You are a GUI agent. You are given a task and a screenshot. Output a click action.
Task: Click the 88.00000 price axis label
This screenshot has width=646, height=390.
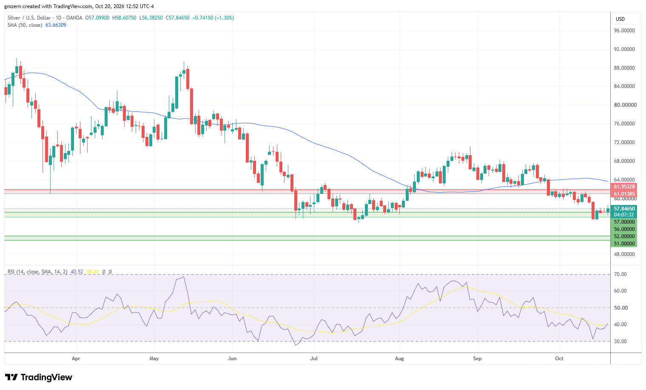tap(624, 68)
